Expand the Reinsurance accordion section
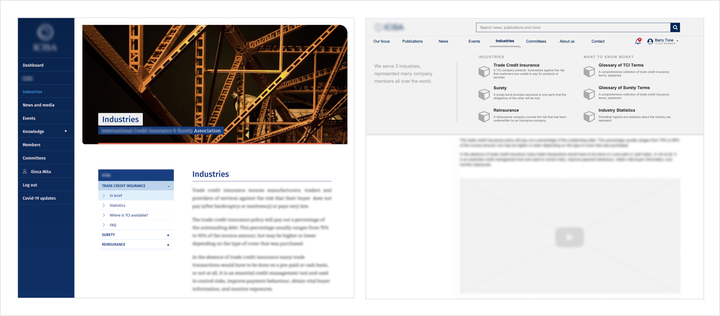 tap(168, 245)
